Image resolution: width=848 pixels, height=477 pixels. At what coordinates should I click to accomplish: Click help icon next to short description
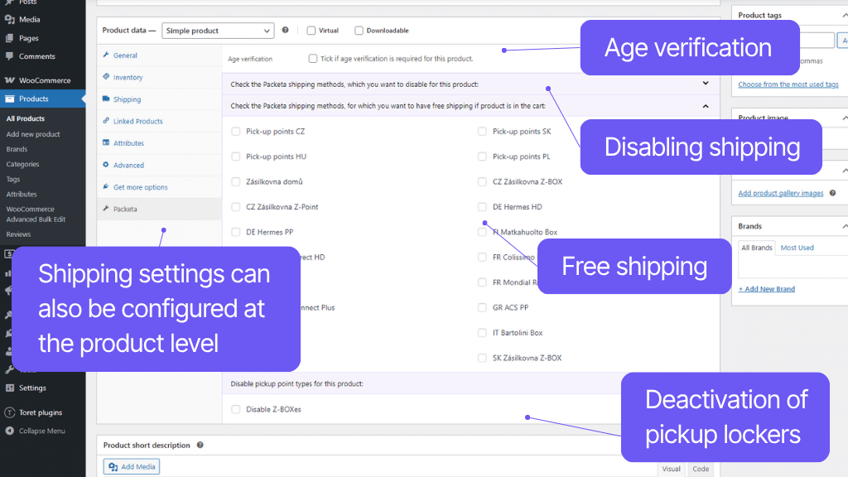coord(200,445)
